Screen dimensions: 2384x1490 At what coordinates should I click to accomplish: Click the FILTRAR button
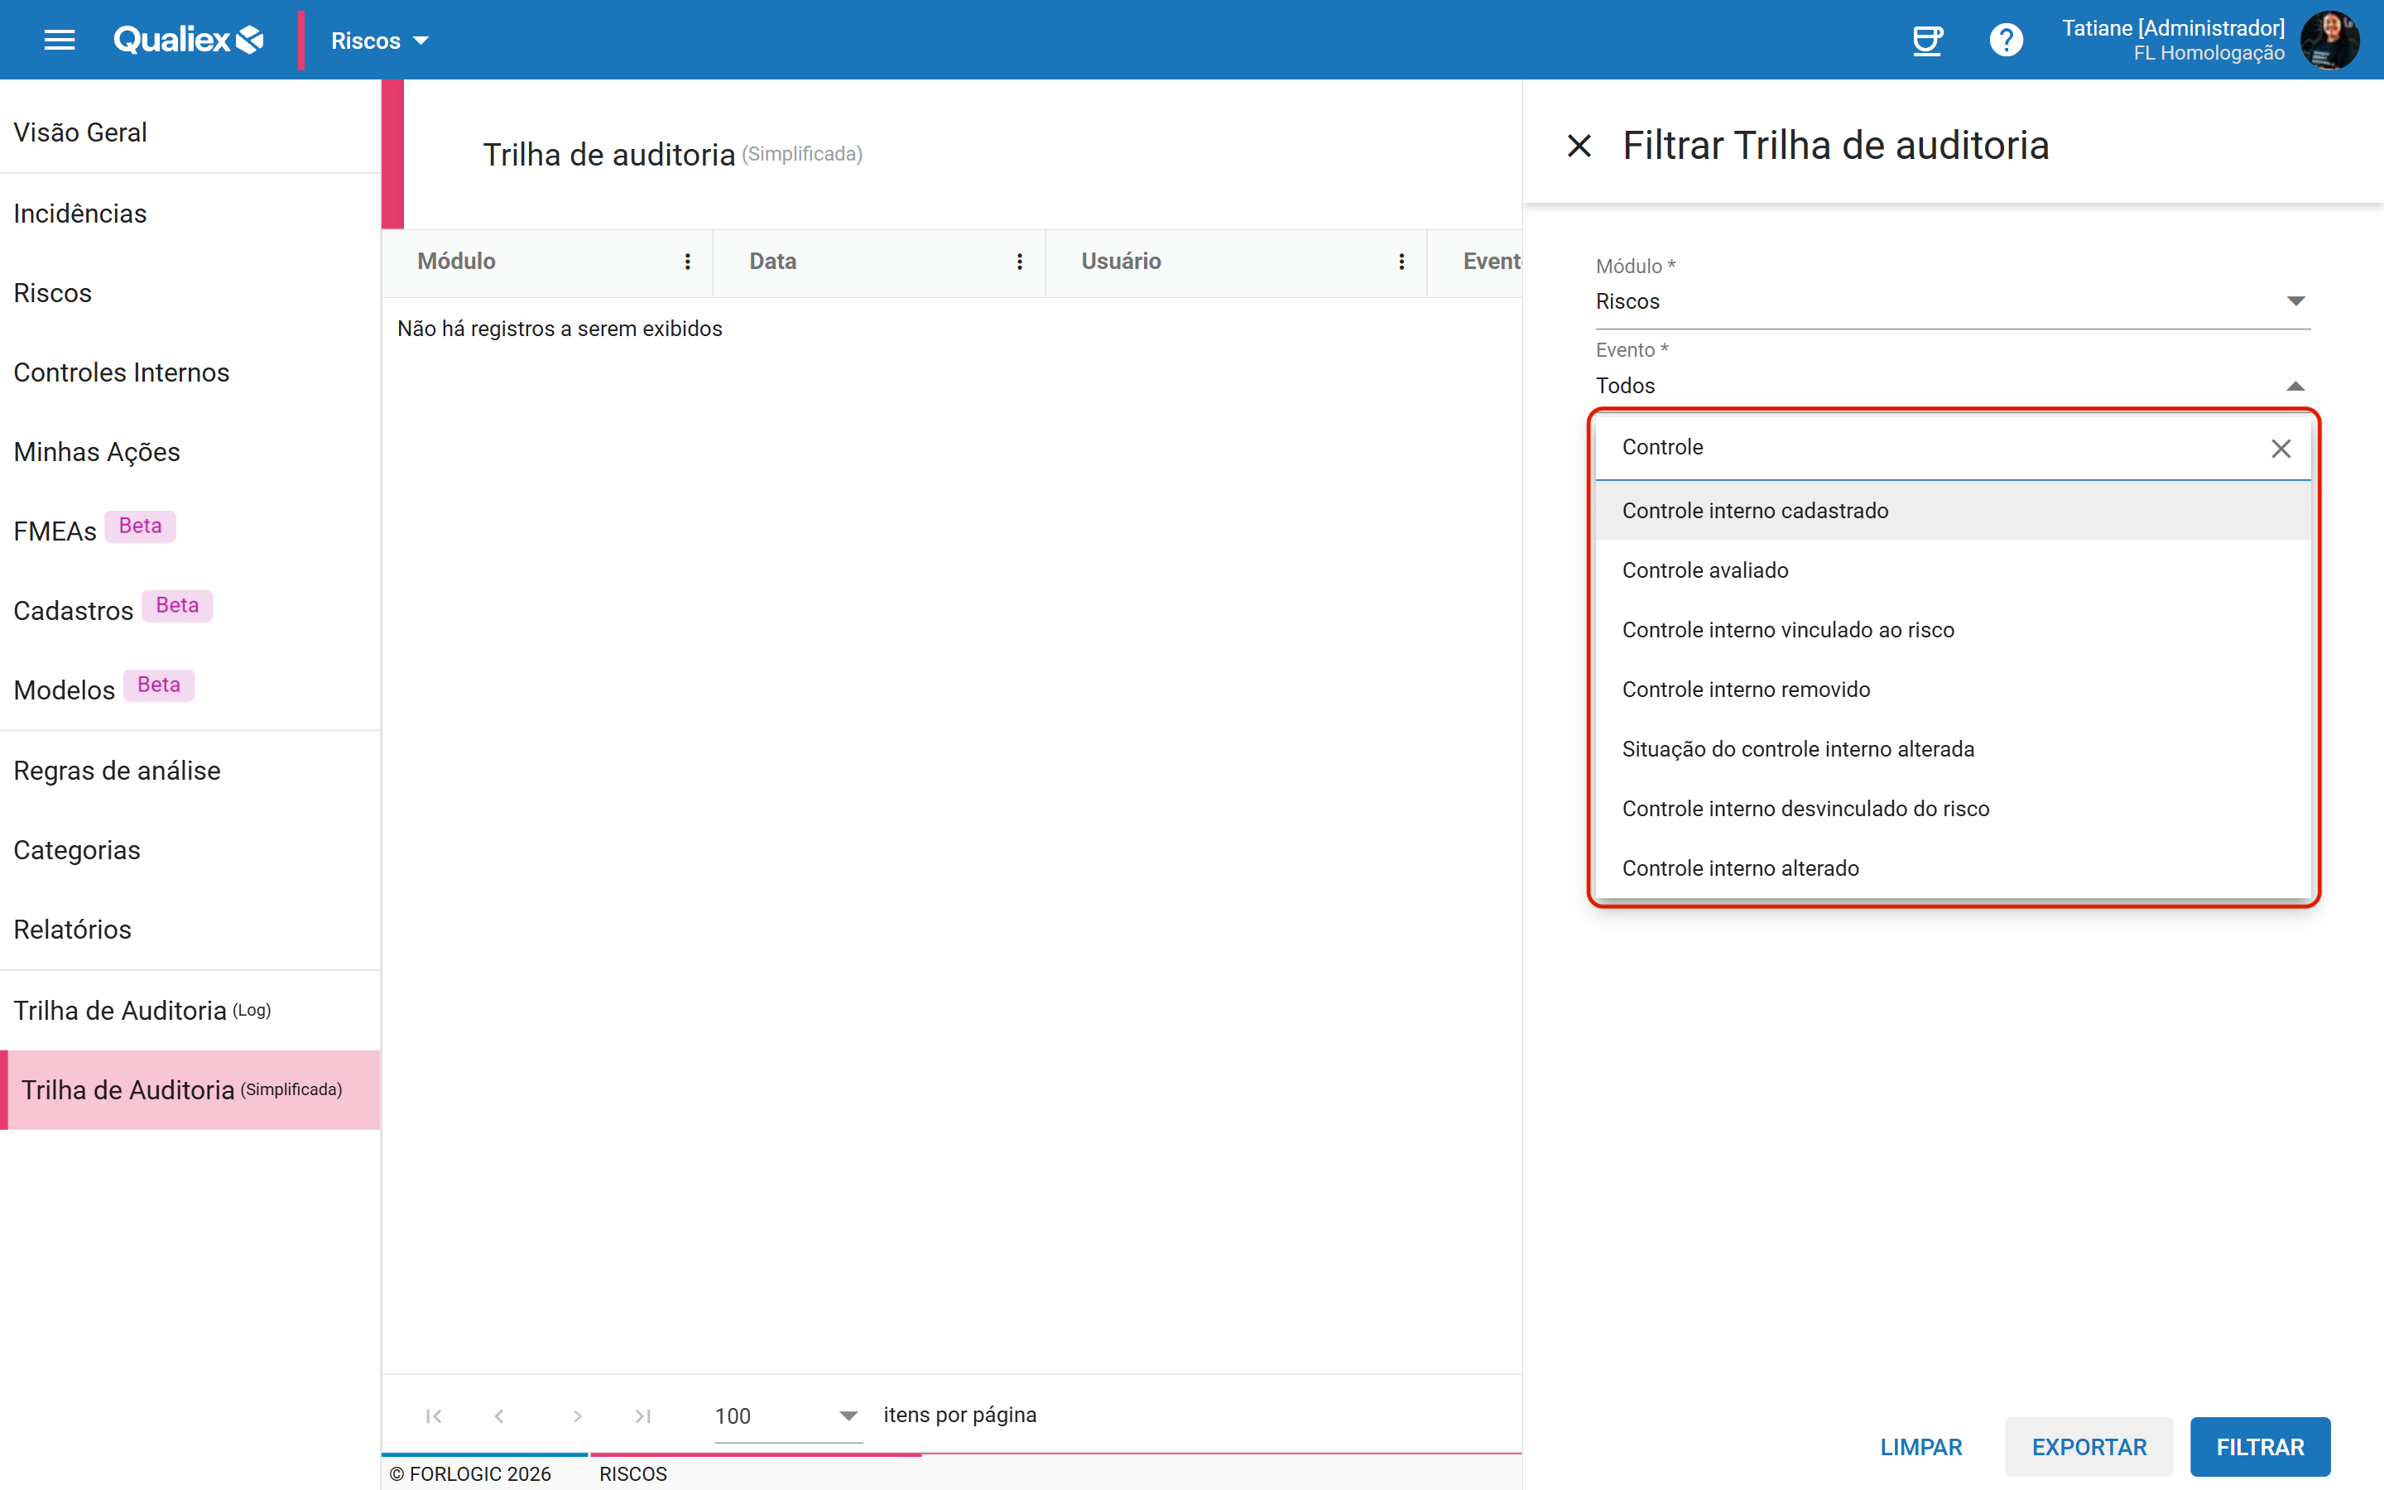pos(2260,1447)
